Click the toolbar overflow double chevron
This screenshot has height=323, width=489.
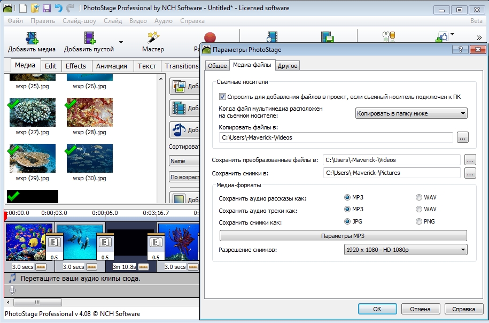point(479,38)
